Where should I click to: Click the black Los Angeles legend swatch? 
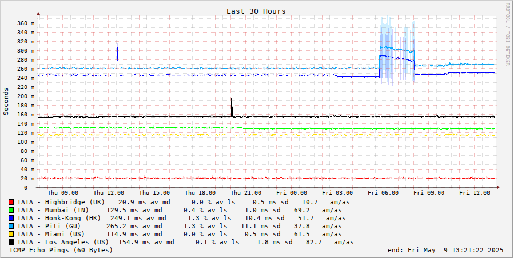point(11,243)
